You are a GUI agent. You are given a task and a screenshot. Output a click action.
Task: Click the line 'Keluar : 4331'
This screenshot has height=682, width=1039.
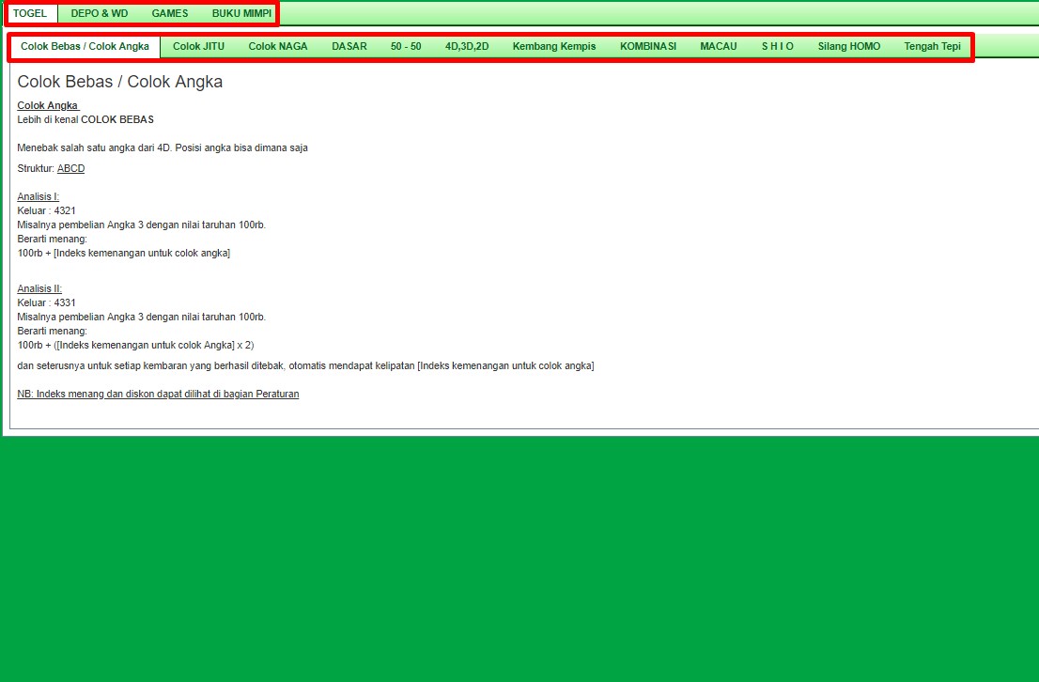click(x=46, y=302)
